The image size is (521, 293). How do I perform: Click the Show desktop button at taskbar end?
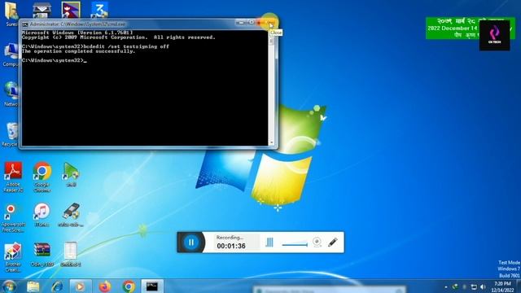tap(519, 286)
